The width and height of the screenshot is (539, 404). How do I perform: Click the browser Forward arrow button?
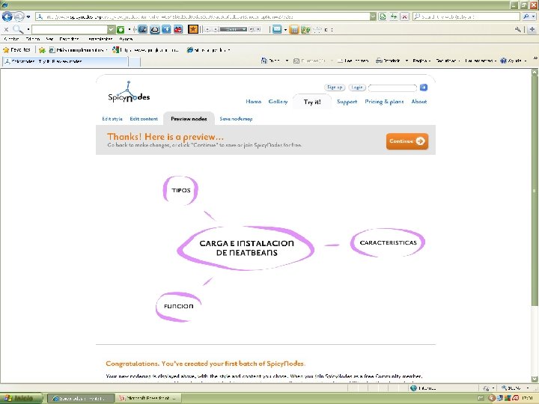[19, 16]
